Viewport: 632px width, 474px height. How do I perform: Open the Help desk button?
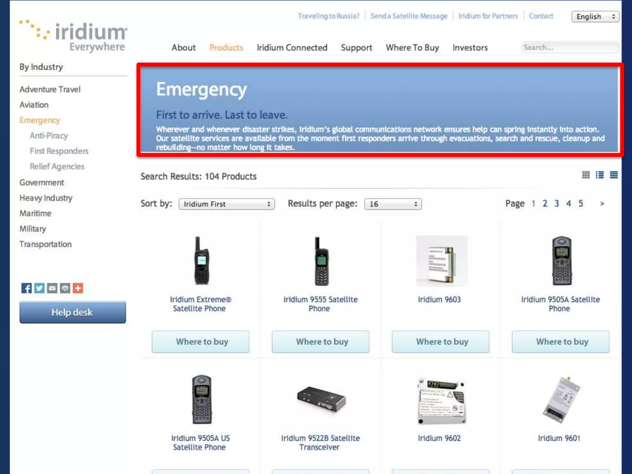[x=73, y=312]
